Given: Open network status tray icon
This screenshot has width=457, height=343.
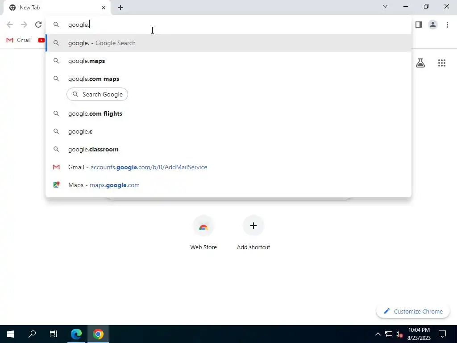Looking at the screenshot, I should point(389,334).
